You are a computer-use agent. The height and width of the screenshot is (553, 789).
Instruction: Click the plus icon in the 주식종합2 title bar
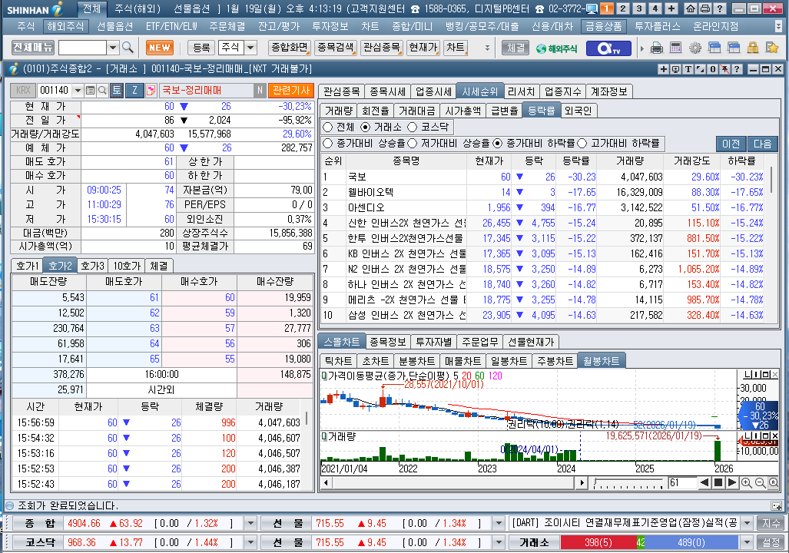(x=664, y=69)
